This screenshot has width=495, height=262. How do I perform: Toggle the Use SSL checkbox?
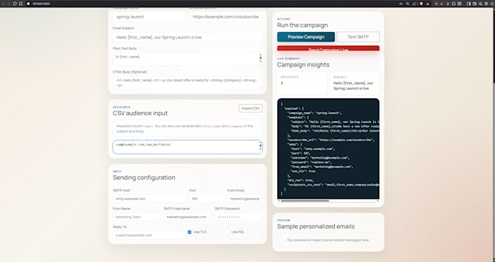229,232
